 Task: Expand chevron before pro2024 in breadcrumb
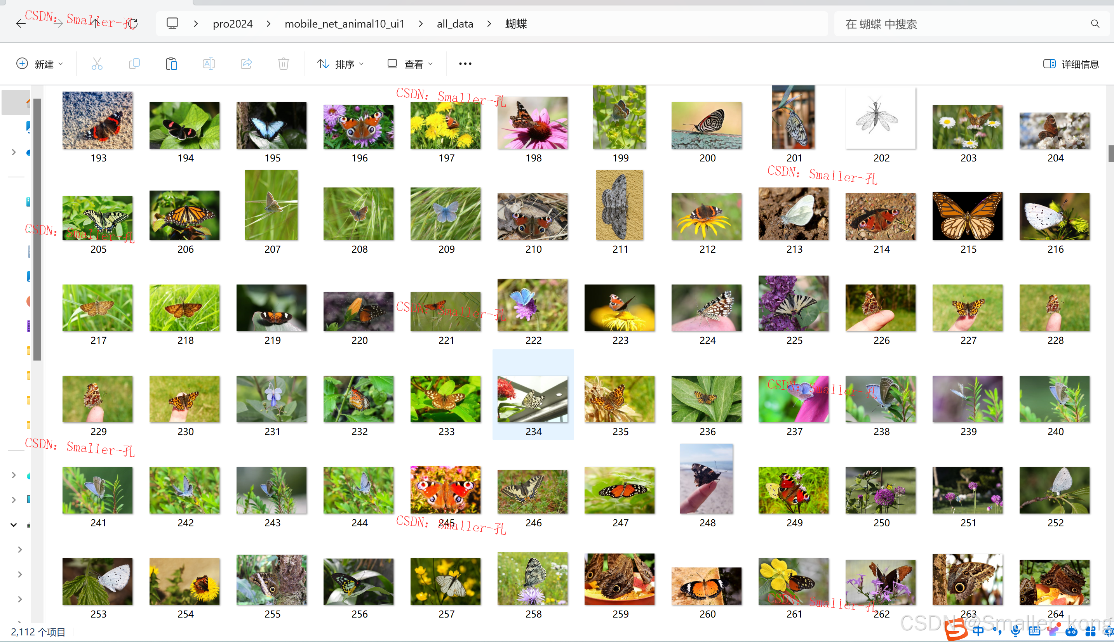[x=195, y=24]
